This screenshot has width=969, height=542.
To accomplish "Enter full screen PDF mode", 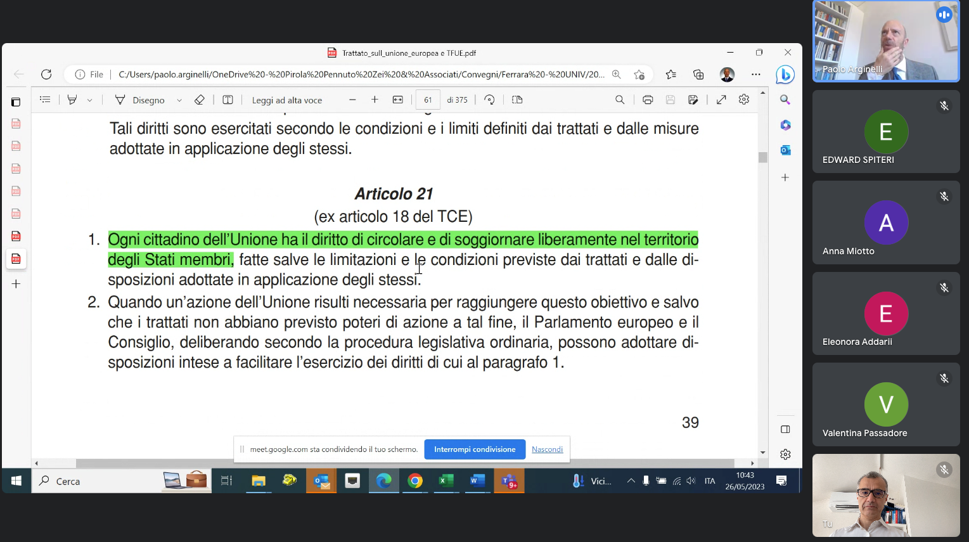I will [721, 100].
